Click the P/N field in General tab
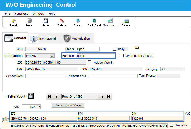 point(51,69)
